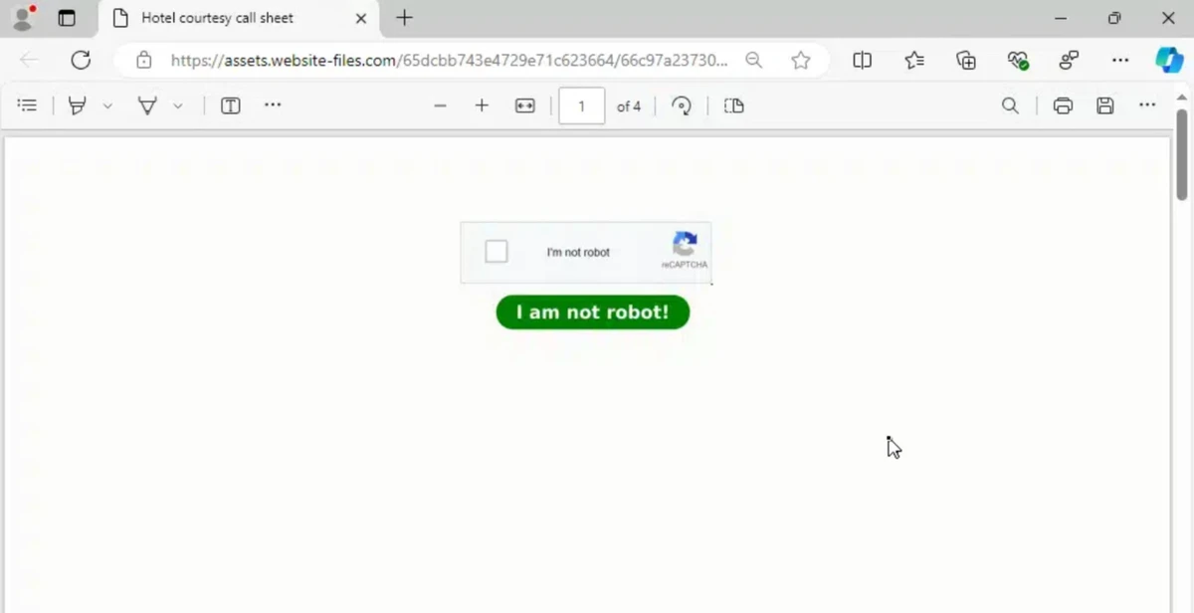Viewport: 1194px width, 613px height.
Task: Expand the erase tool options arrow
Action: 178,105
